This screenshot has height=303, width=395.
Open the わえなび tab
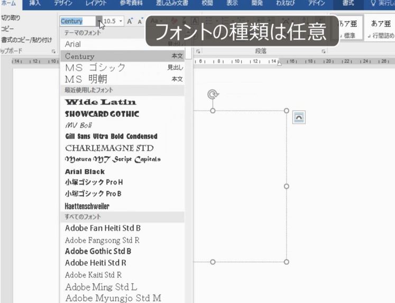tap(285, 3)
